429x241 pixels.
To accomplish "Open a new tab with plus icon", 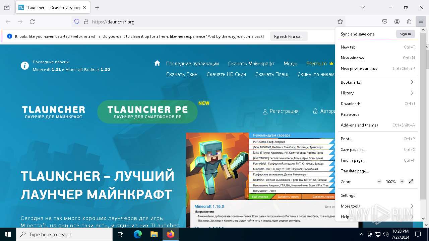I will tap(97, 7).
